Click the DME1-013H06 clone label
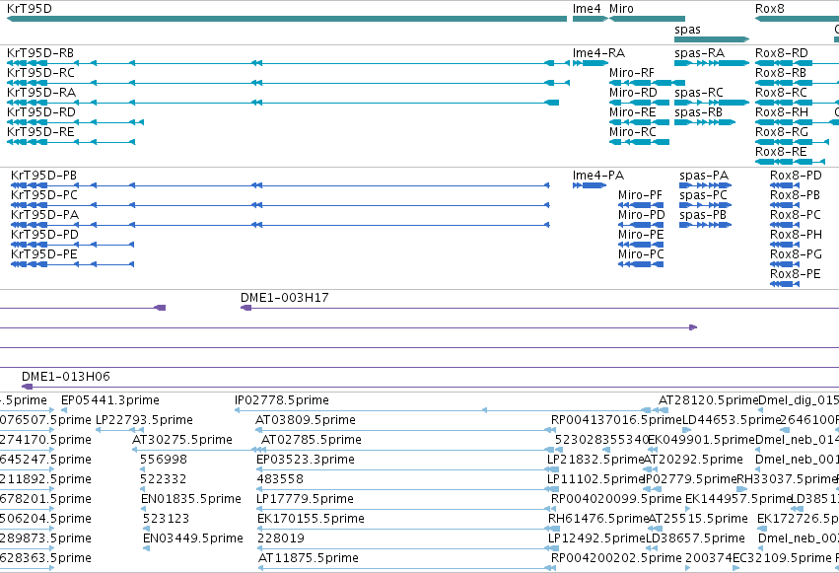 coord(66,377)
